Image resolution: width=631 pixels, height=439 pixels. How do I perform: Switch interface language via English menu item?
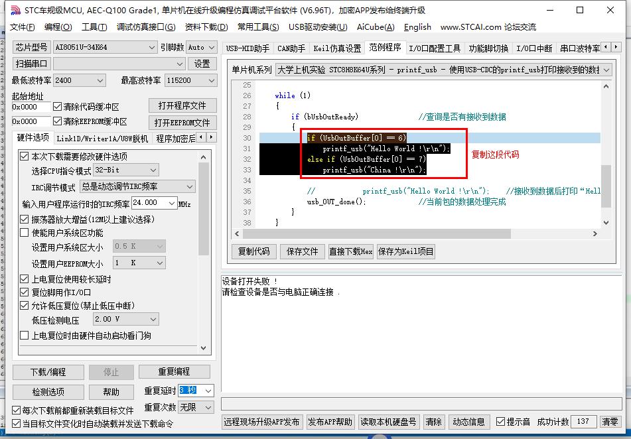pos(417,27)
